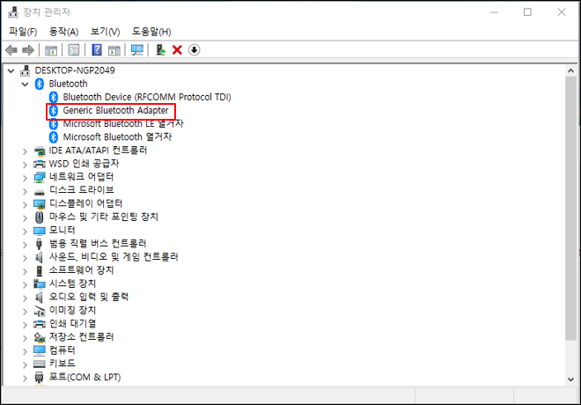
Task: Expand 소프트웨어 장치
Action: coord(25,271)
